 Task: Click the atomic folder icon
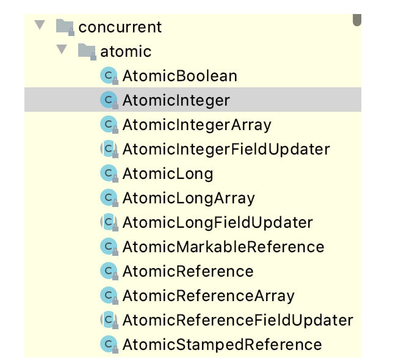[x=87, y=51]
